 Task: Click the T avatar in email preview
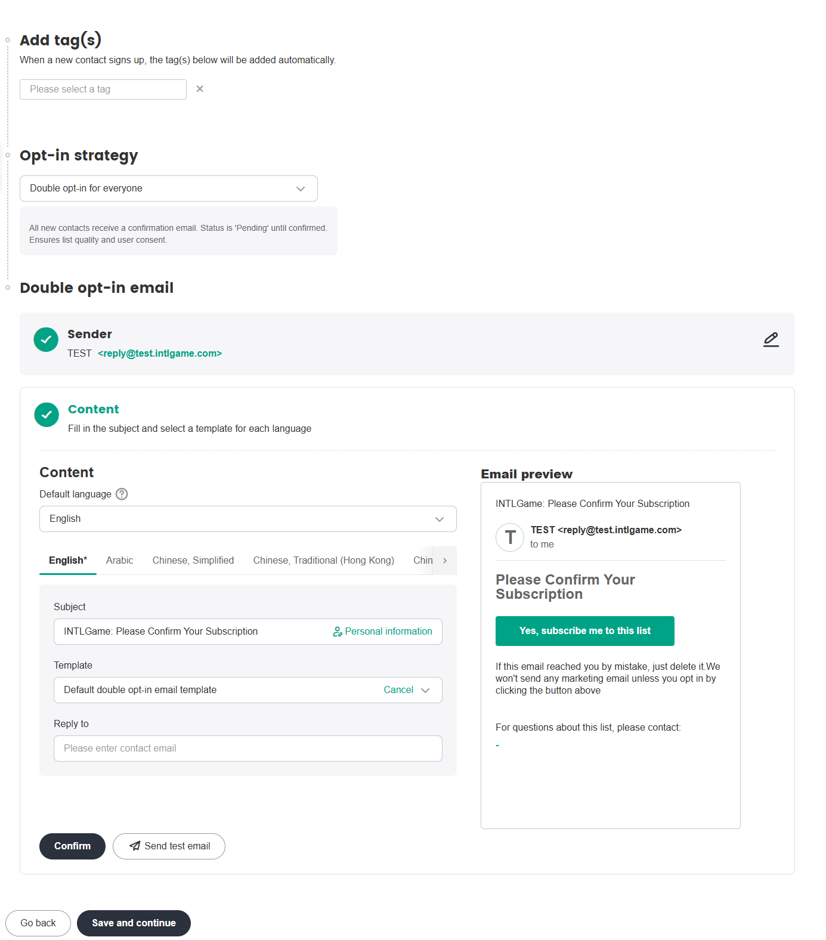point(510,537)
